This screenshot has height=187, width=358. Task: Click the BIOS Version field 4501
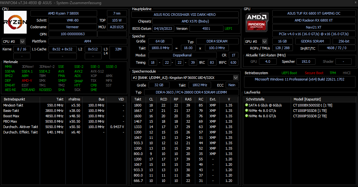tap(206, 29)
